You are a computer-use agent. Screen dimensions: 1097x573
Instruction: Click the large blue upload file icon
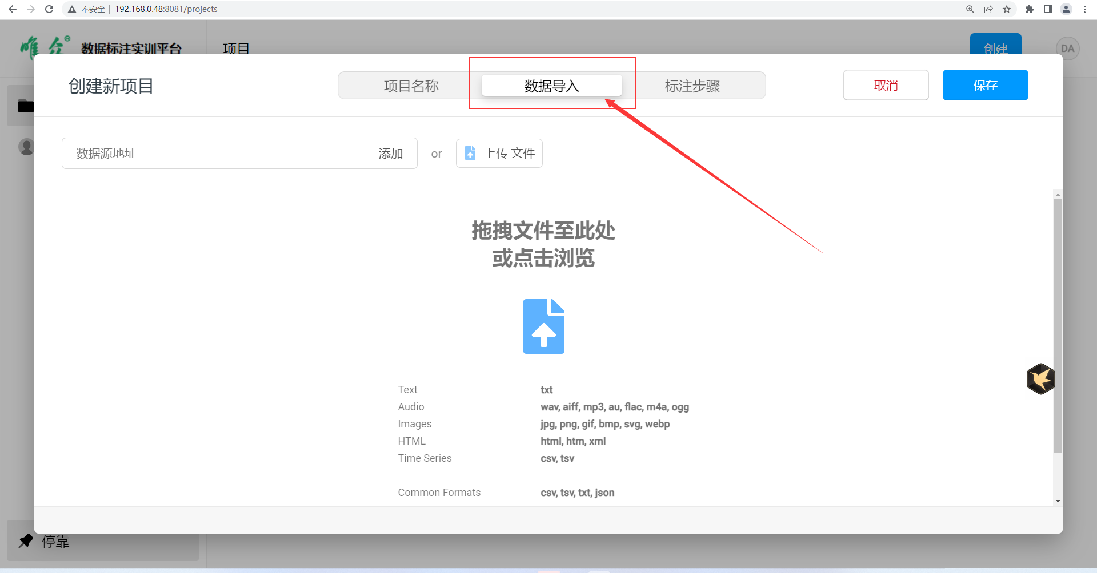pos(543,326)
